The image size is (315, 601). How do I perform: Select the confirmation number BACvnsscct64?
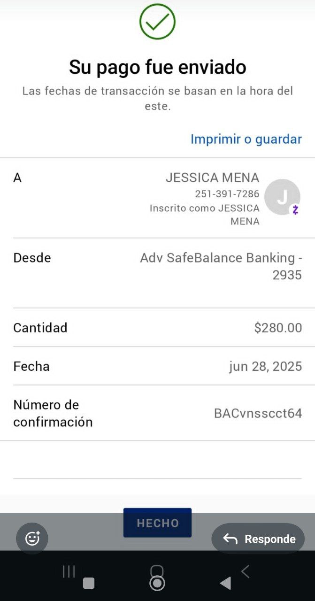(258, 413)
